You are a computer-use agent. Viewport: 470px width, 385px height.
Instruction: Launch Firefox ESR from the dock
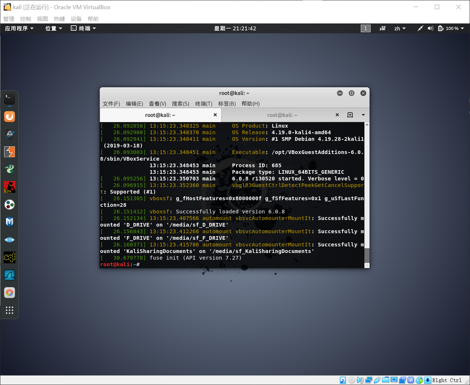coord(9,117)
